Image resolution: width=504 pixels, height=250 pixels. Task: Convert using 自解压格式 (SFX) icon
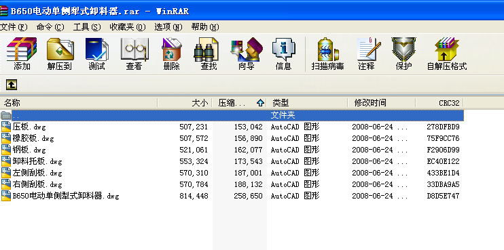(447, 49)
